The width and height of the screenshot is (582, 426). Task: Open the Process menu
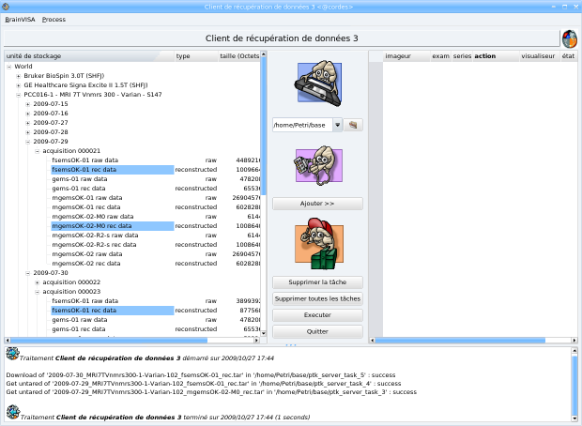pyautogui.click(x=54, y=19)
